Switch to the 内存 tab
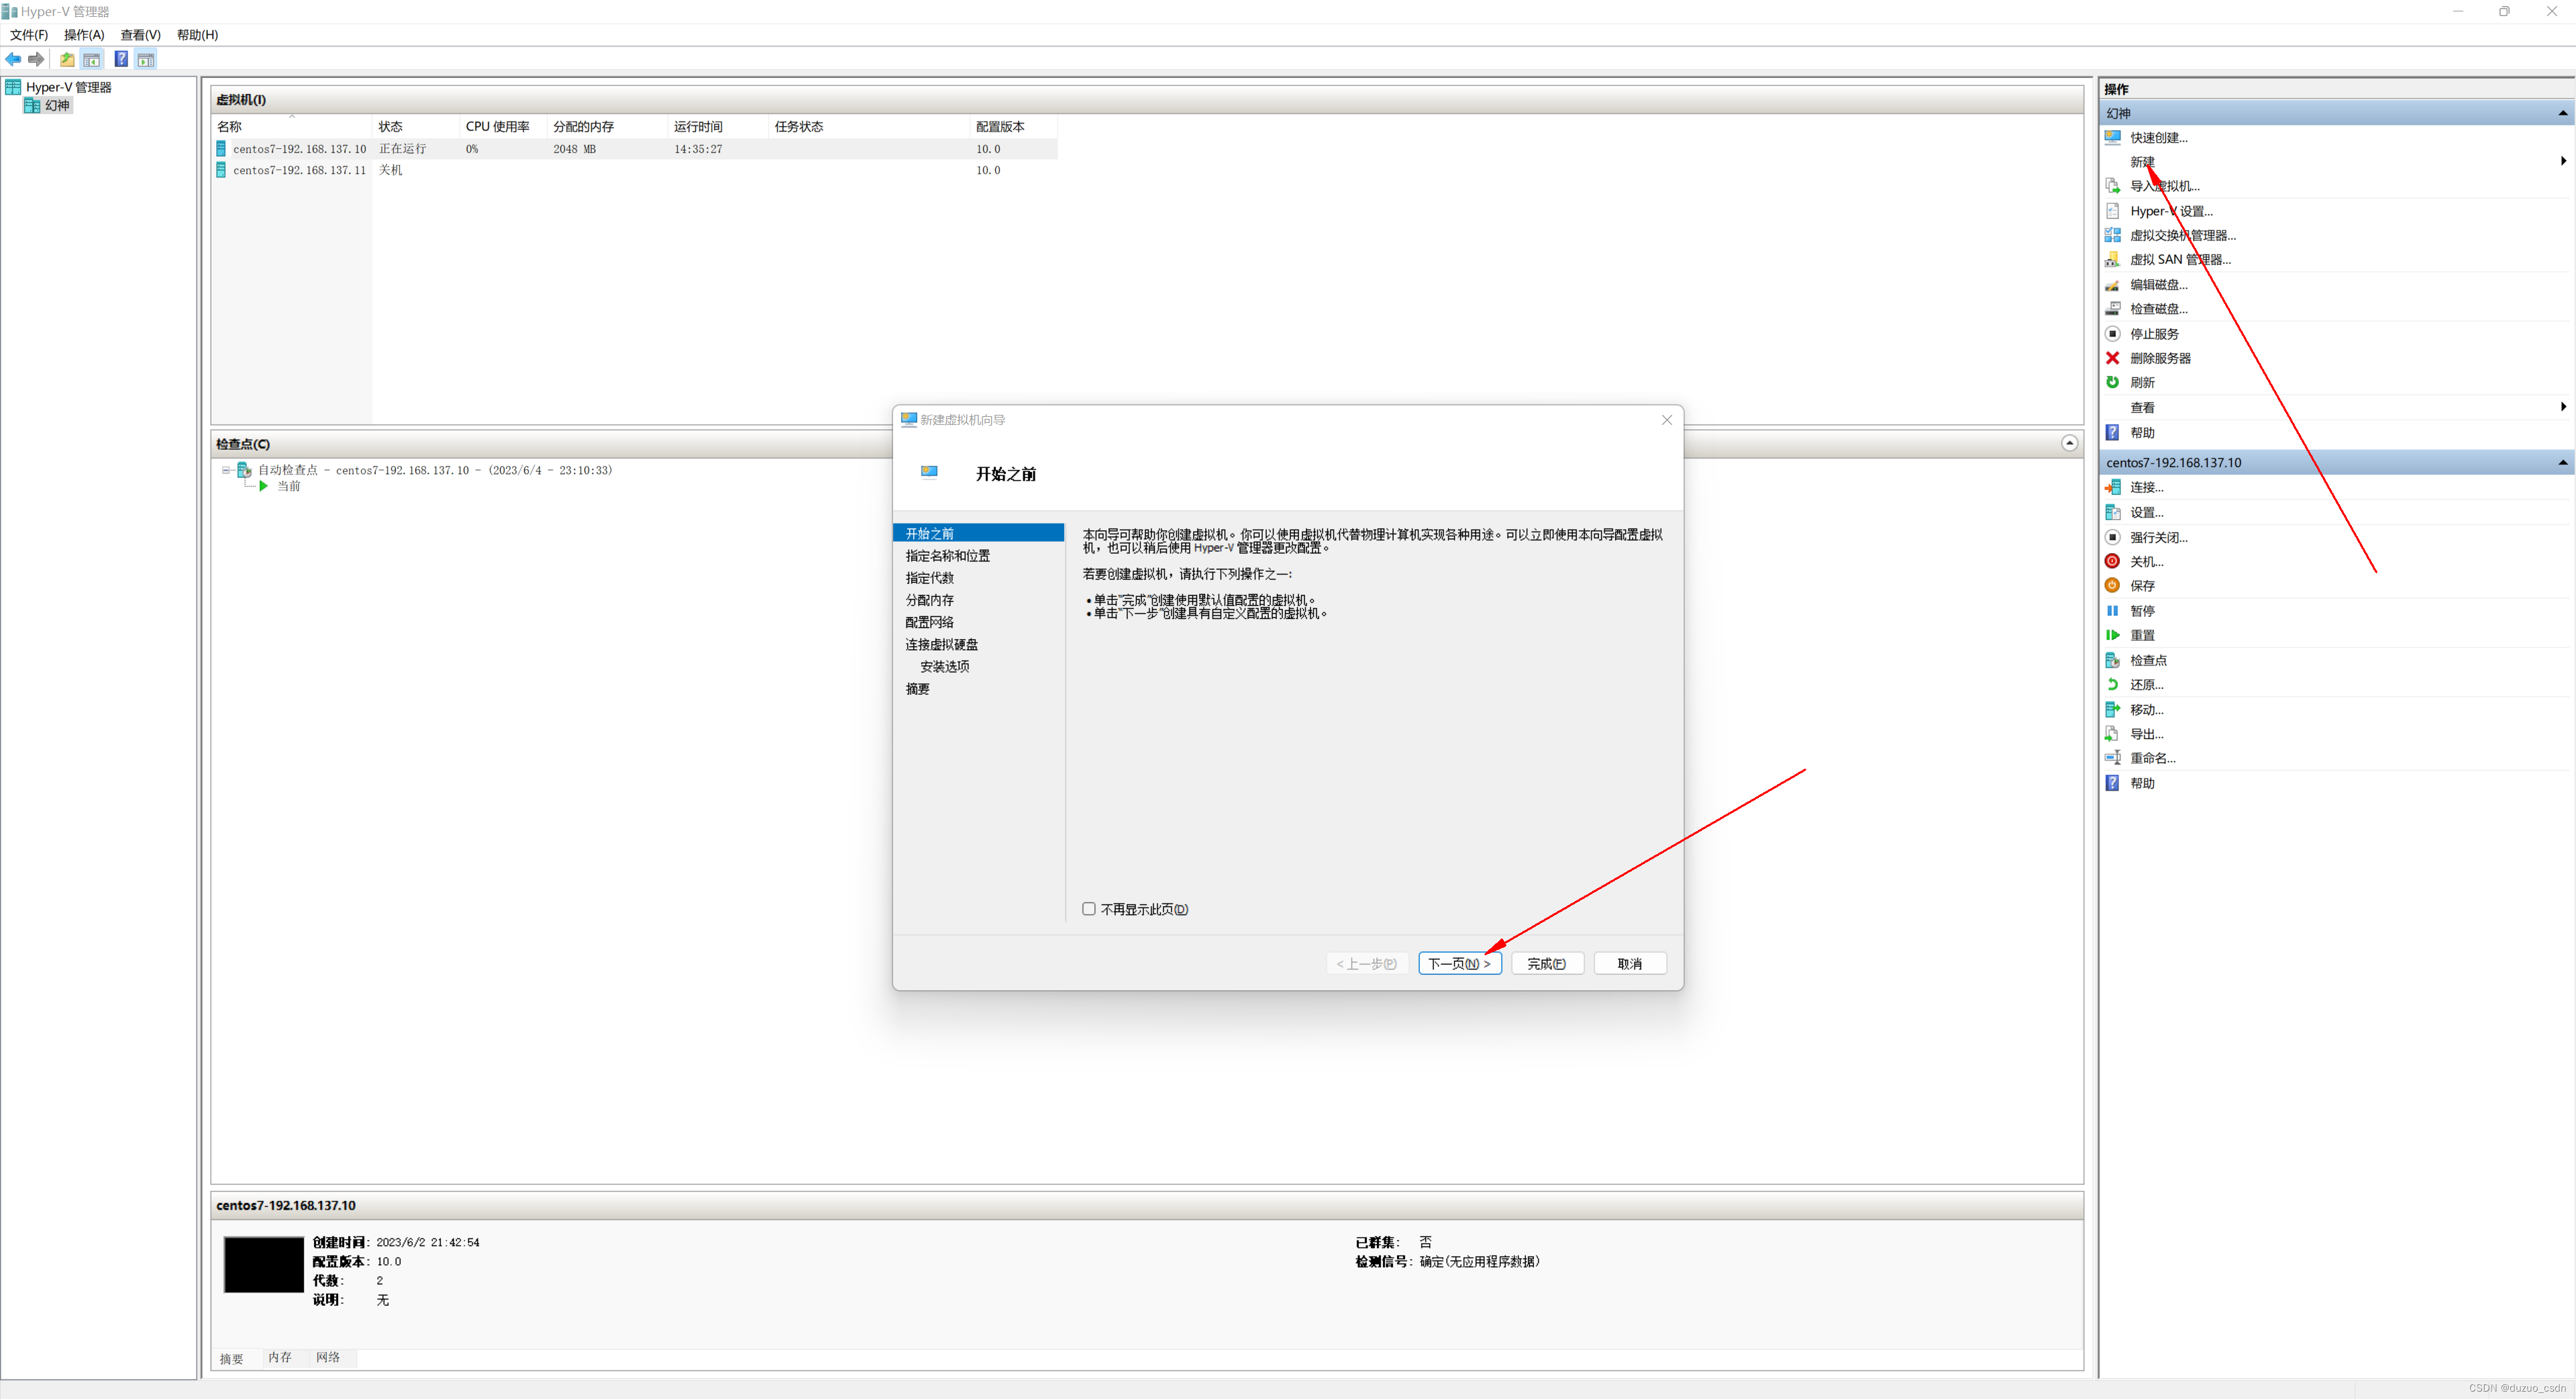The height and width of the screenshot is (1399, 2576). (280, 1358)
